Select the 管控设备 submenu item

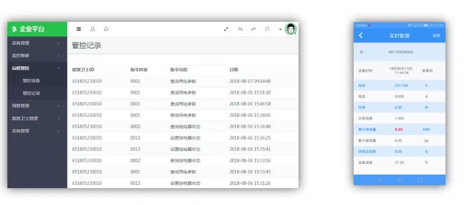pyautogui.click(x=31, y=80)
